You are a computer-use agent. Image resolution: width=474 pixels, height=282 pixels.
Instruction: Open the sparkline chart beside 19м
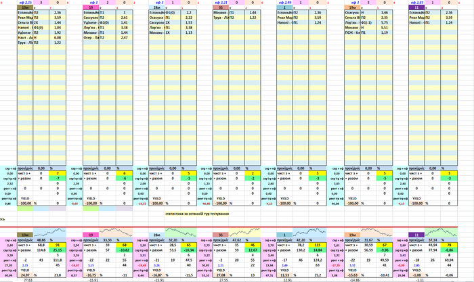click(376, 233)
